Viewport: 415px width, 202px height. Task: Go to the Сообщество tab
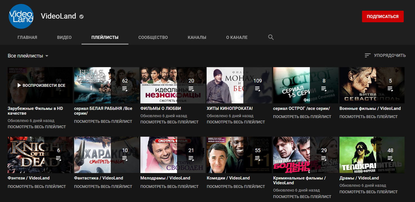tap(153, 37)
